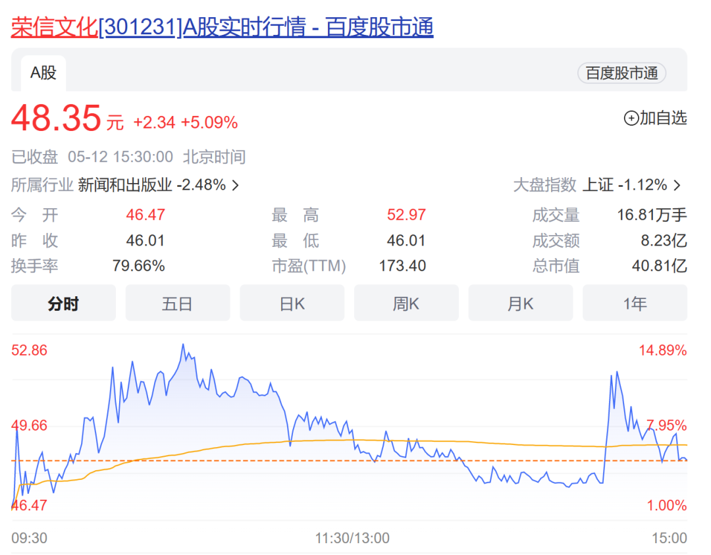
Task: Select the 五日 five-day tab
Action: (x=178, y=303)
